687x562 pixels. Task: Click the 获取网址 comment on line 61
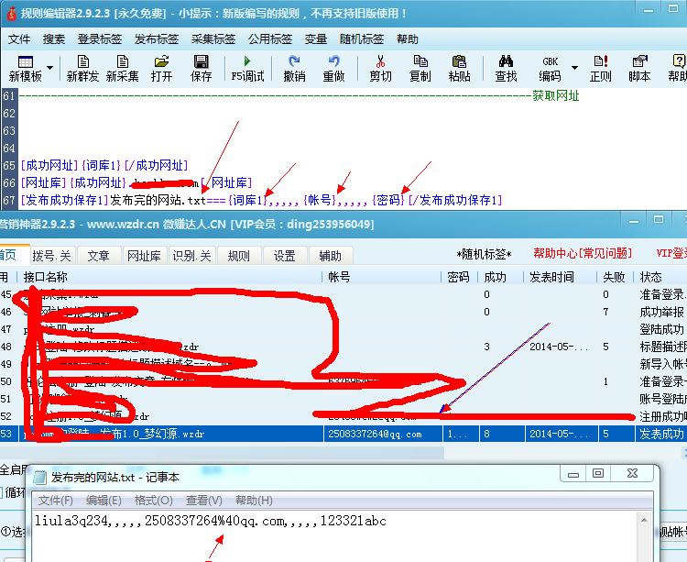(x=556, y=95)
